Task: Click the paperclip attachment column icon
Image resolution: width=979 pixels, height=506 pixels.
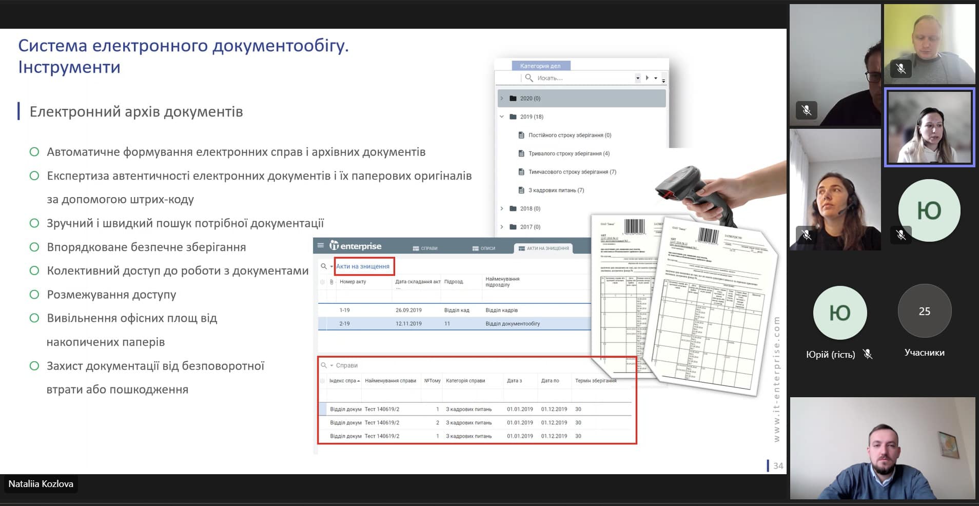Action: (331, 282)
